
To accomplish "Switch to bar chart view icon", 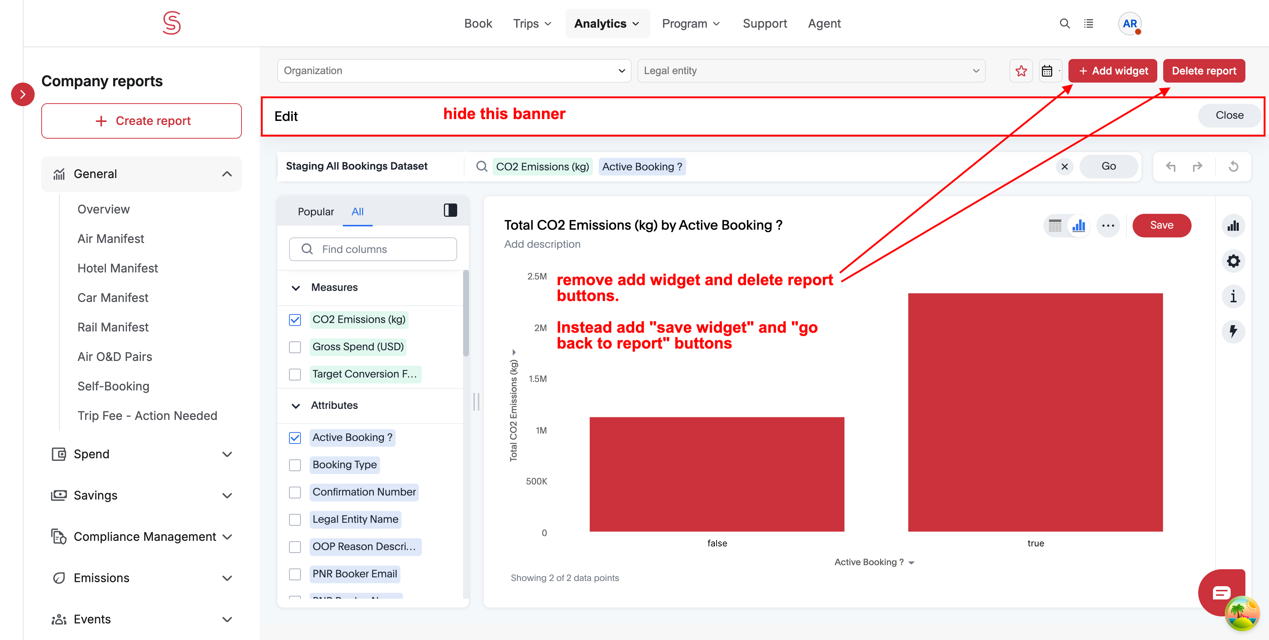I will (1079, 226).
